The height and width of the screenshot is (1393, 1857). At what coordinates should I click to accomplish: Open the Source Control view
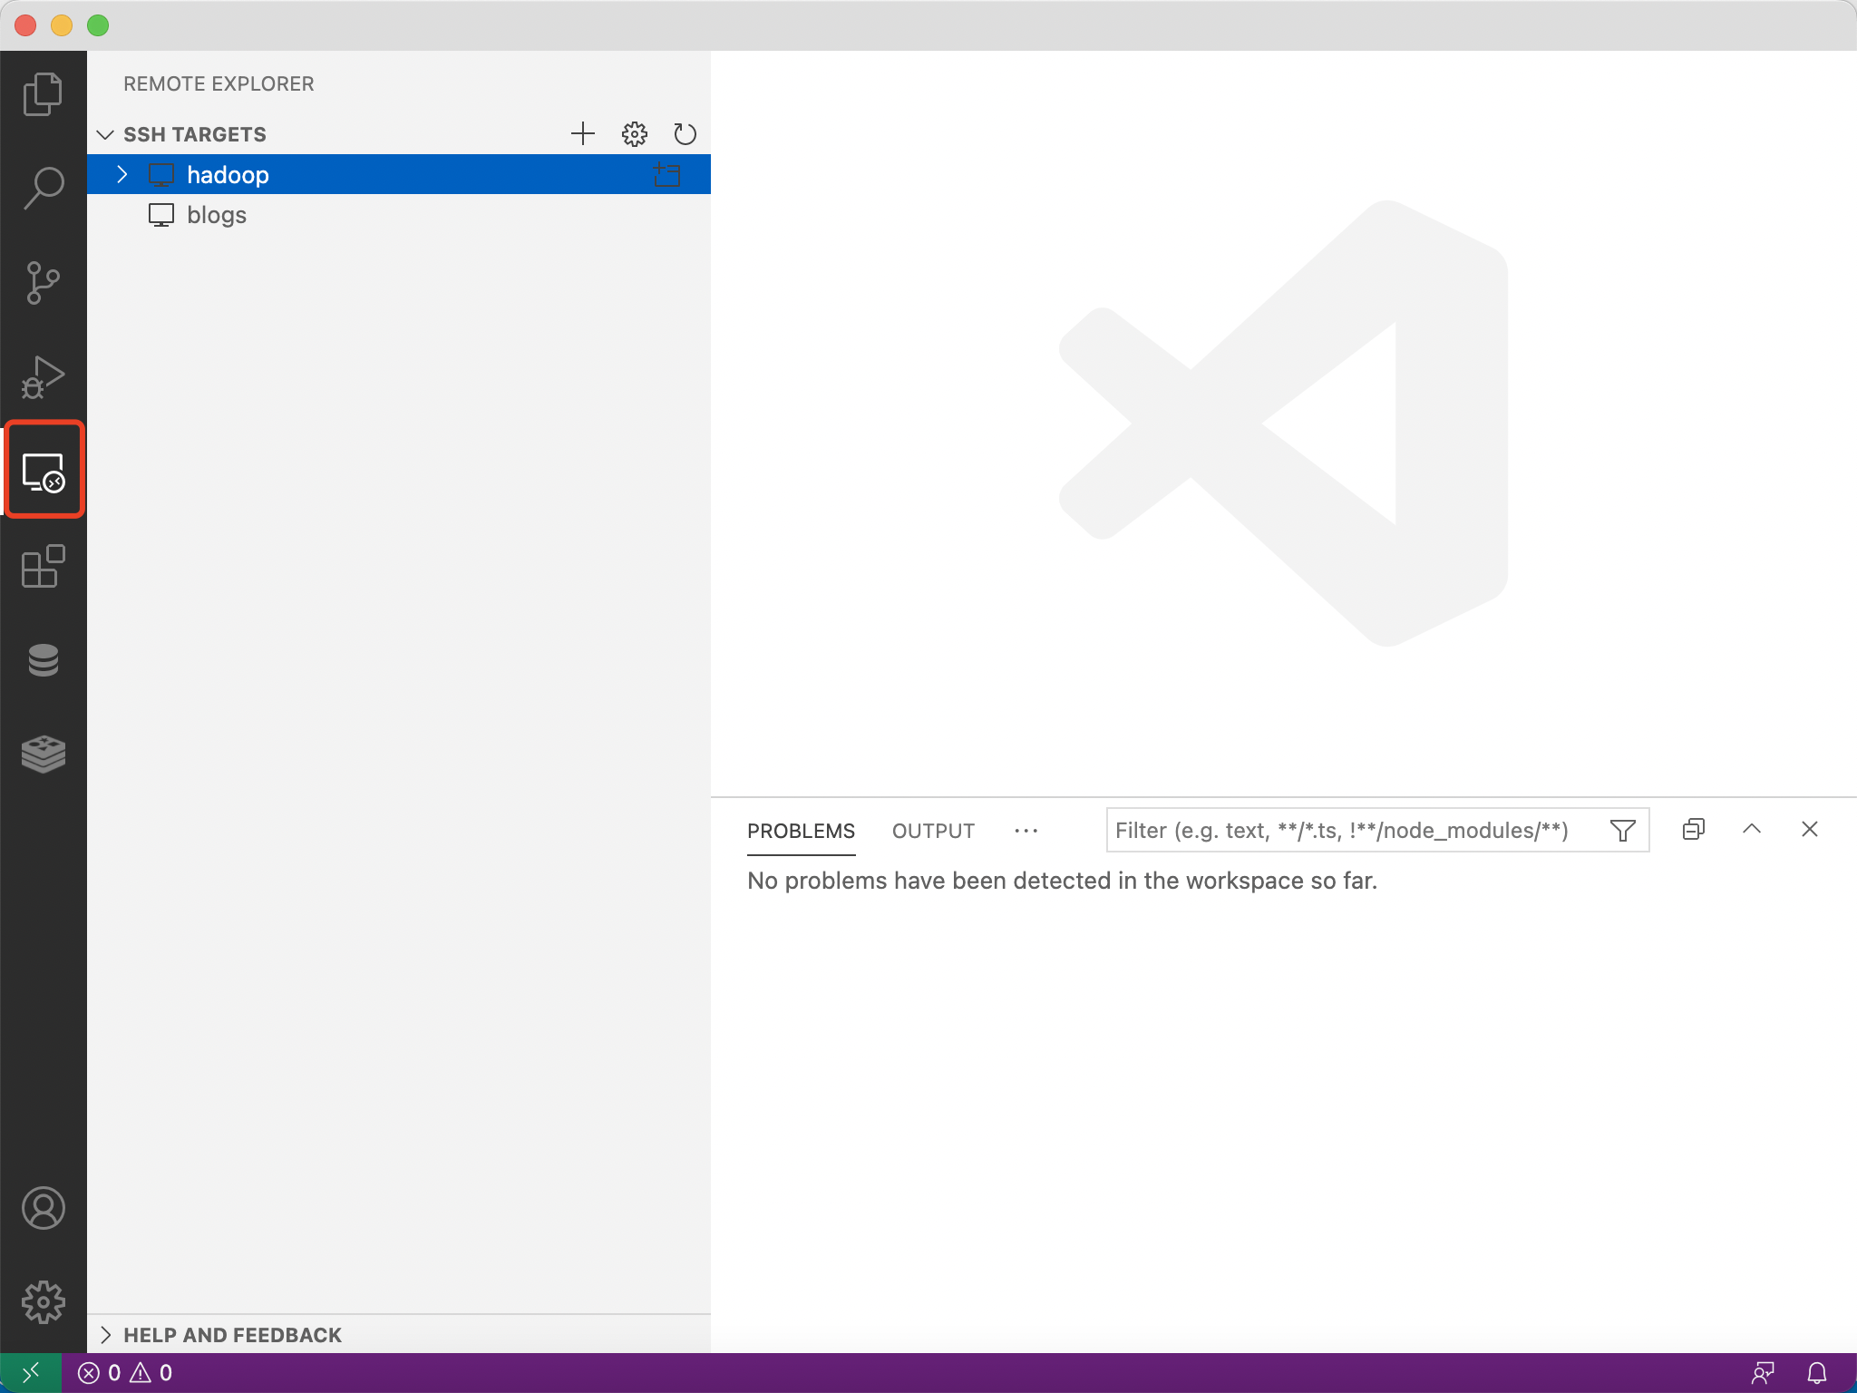coord(43,283)
